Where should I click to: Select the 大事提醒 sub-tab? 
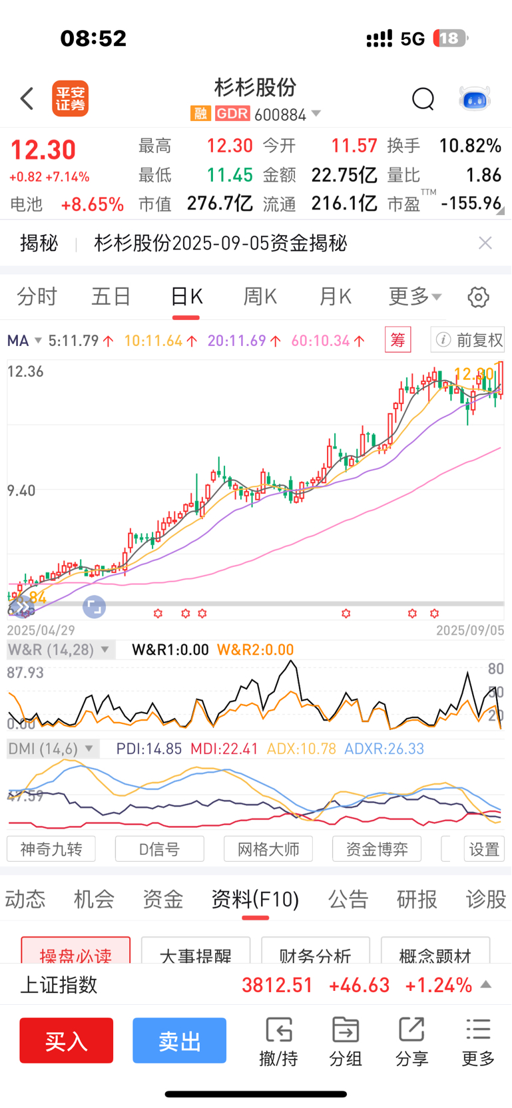[x=196, y=951]
